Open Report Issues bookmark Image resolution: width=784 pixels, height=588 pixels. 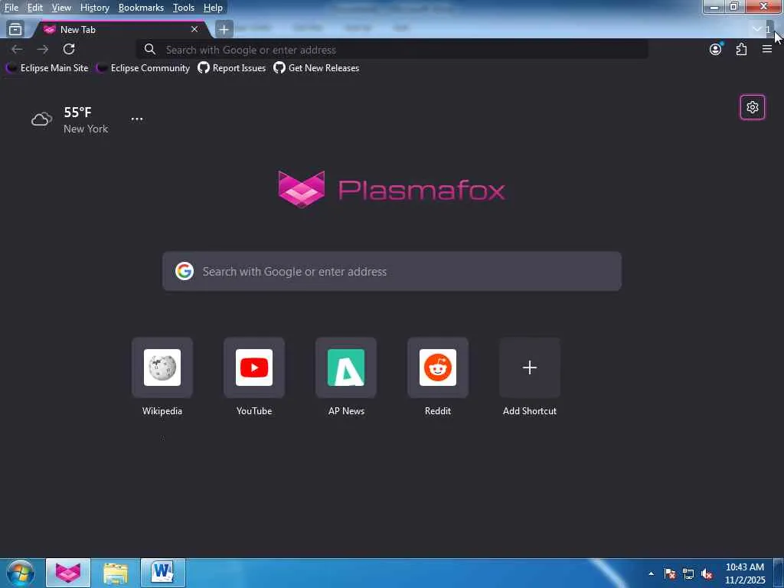pos(232,68)
